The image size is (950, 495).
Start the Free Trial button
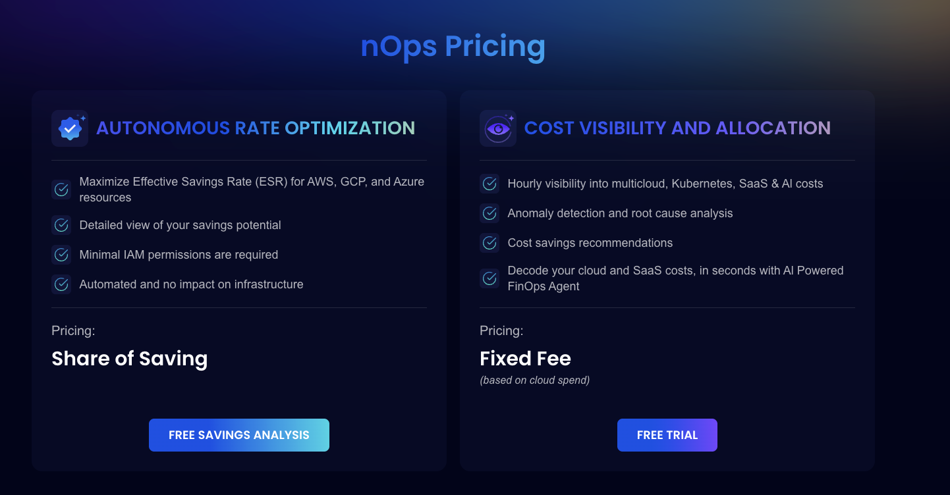667,435
